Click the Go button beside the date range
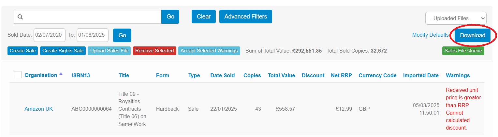This screenshot has width=498, height=137. click(x=122, y=35)
